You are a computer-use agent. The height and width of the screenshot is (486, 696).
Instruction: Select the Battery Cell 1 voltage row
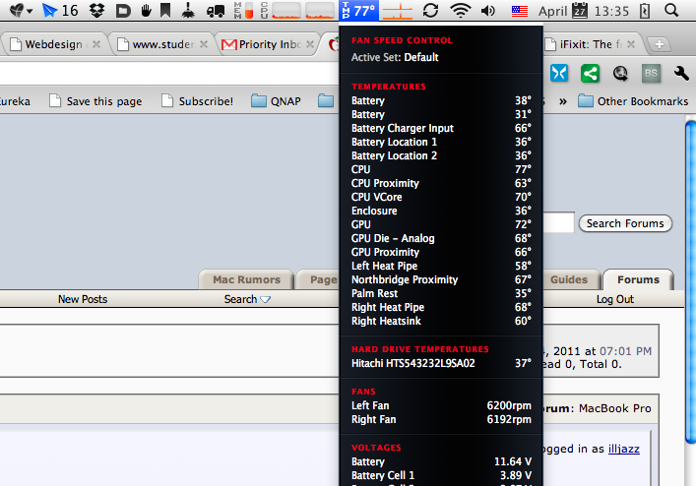pyautogui.click(x=441, y=475)
